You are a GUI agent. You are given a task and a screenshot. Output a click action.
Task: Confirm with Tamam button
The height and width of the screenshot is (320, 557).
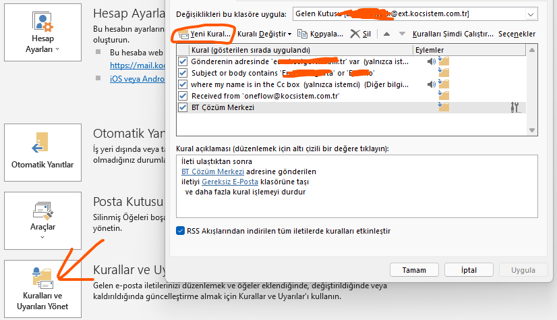click(414, 270)
